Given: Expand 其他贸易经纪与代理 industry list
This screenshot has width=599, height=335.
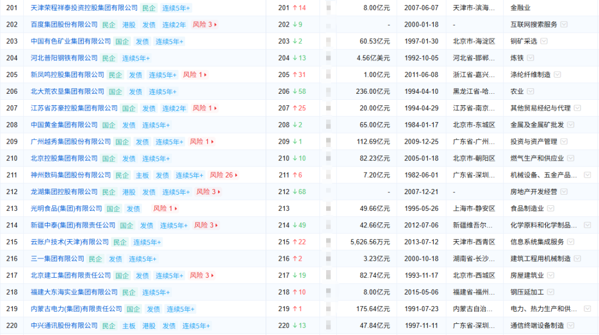Looking at the screenshot, I should tap(577, 108).
